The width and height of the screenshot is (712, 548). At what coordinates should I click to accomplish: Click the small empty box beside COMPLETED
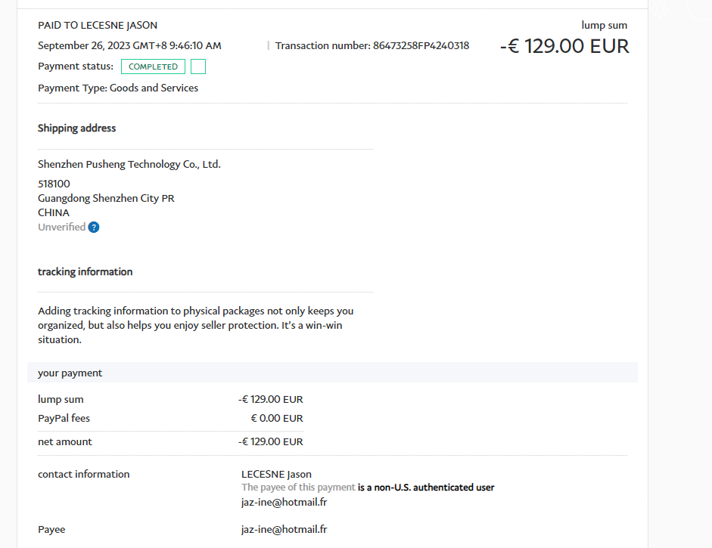[198, 67]
